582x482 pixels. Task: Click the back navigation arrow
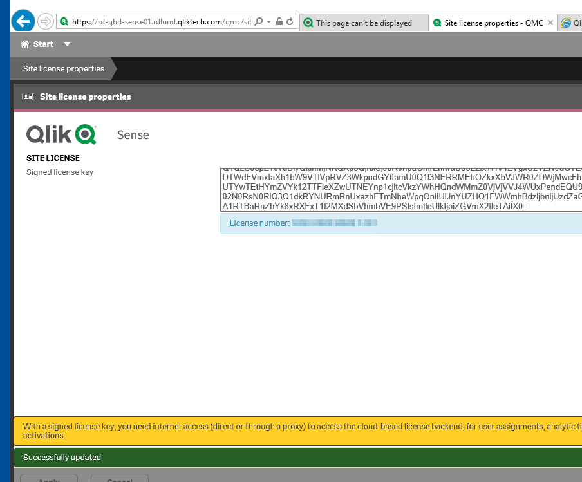(x=23, y=21)
